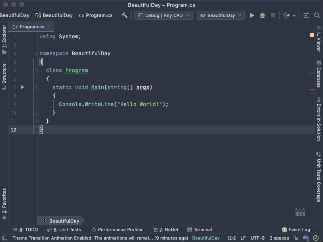Expand the attach dropdown arrow
Image resolution: width=323 pixels, height=242 pixels.
[x=294, y=16]
